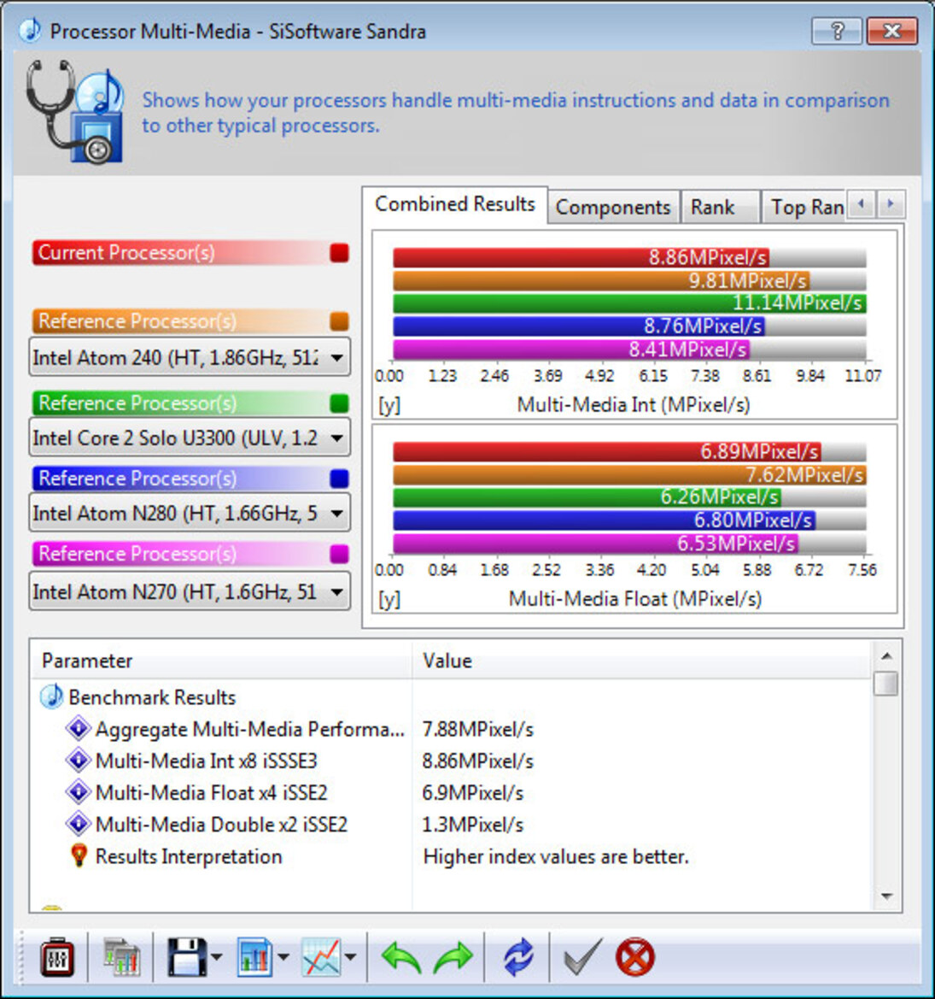Open the save icon dropdown arrow
Screen dimensions: 935x999
coord(216,957)
